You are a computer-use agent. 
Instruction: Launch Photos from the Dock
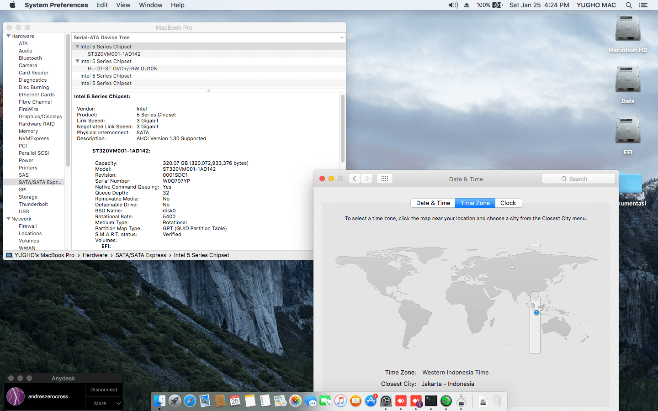pos(295,401)
